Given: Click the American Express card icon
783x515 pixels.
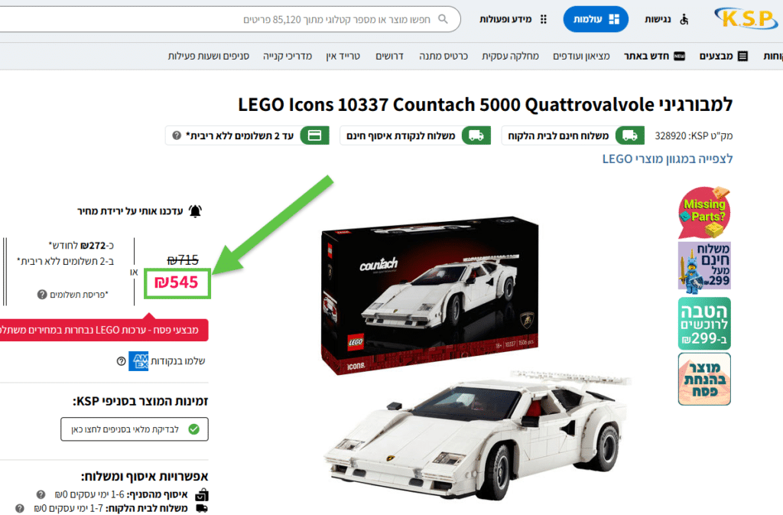Looking at the screenshot, I should coord(138,361).
